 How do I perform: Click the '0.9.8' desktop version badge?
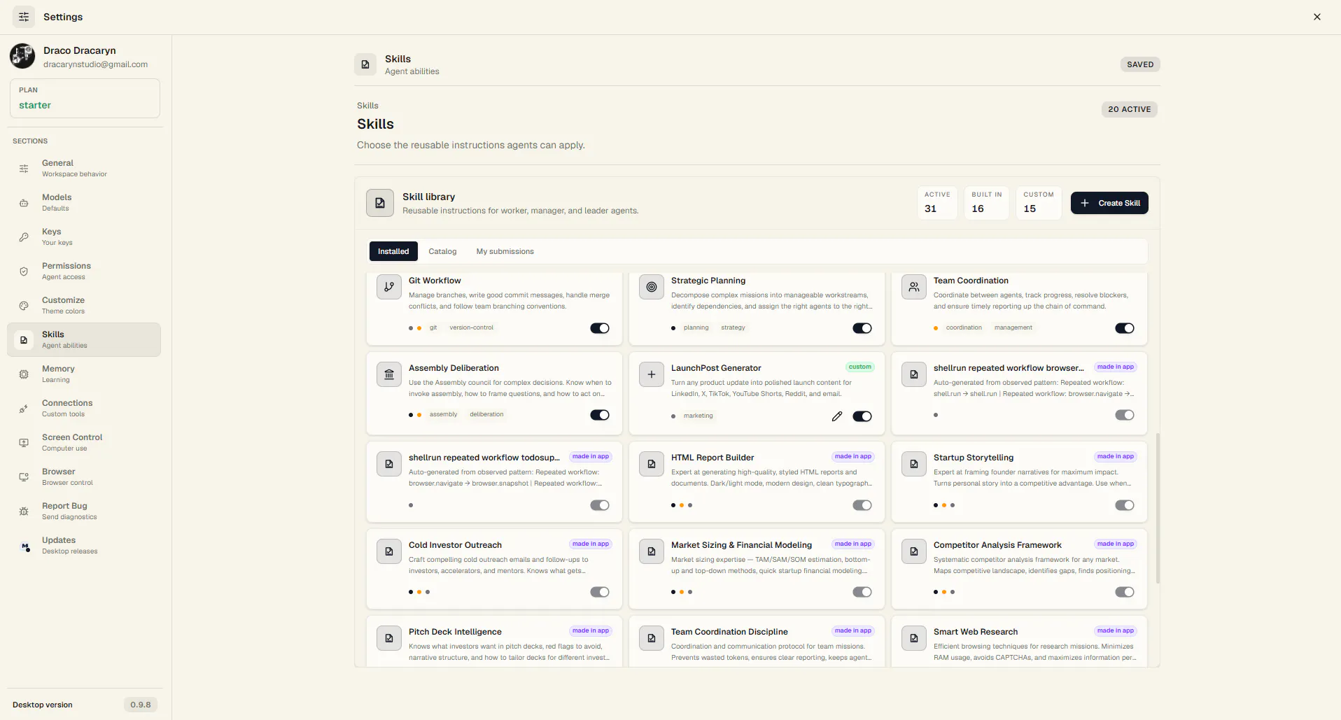[141, 705]
